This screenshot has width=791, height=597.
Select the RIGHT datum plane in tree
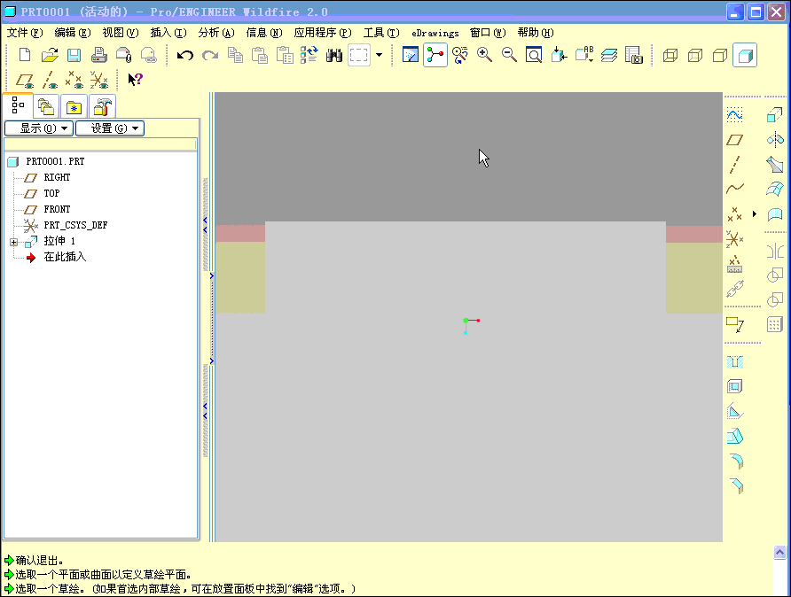coord(57,177)
